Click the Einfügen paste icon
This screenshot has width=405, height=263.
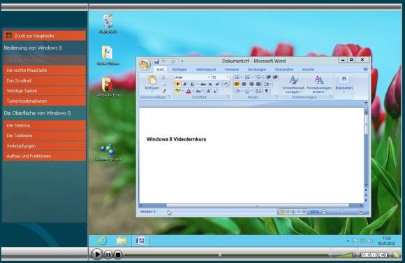pyautogui.click(x=152, y=80)
